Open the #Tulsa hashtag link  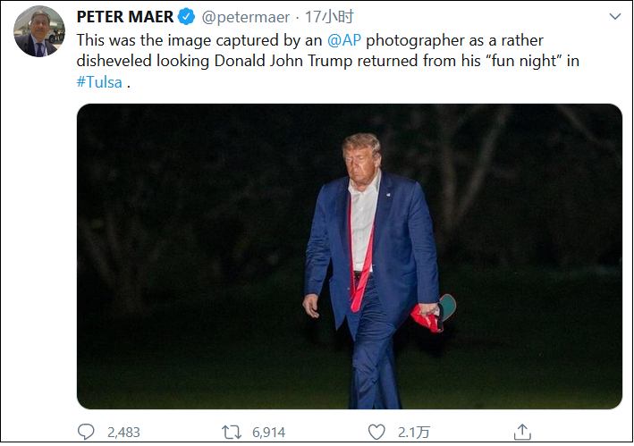tap(99, 81)
